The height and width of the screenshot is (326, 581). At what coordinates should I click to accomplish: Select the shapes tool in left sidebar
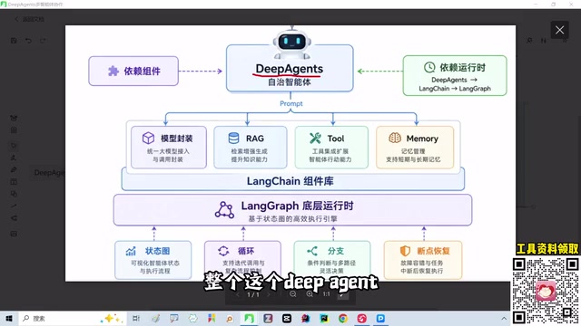click(14, 194)
